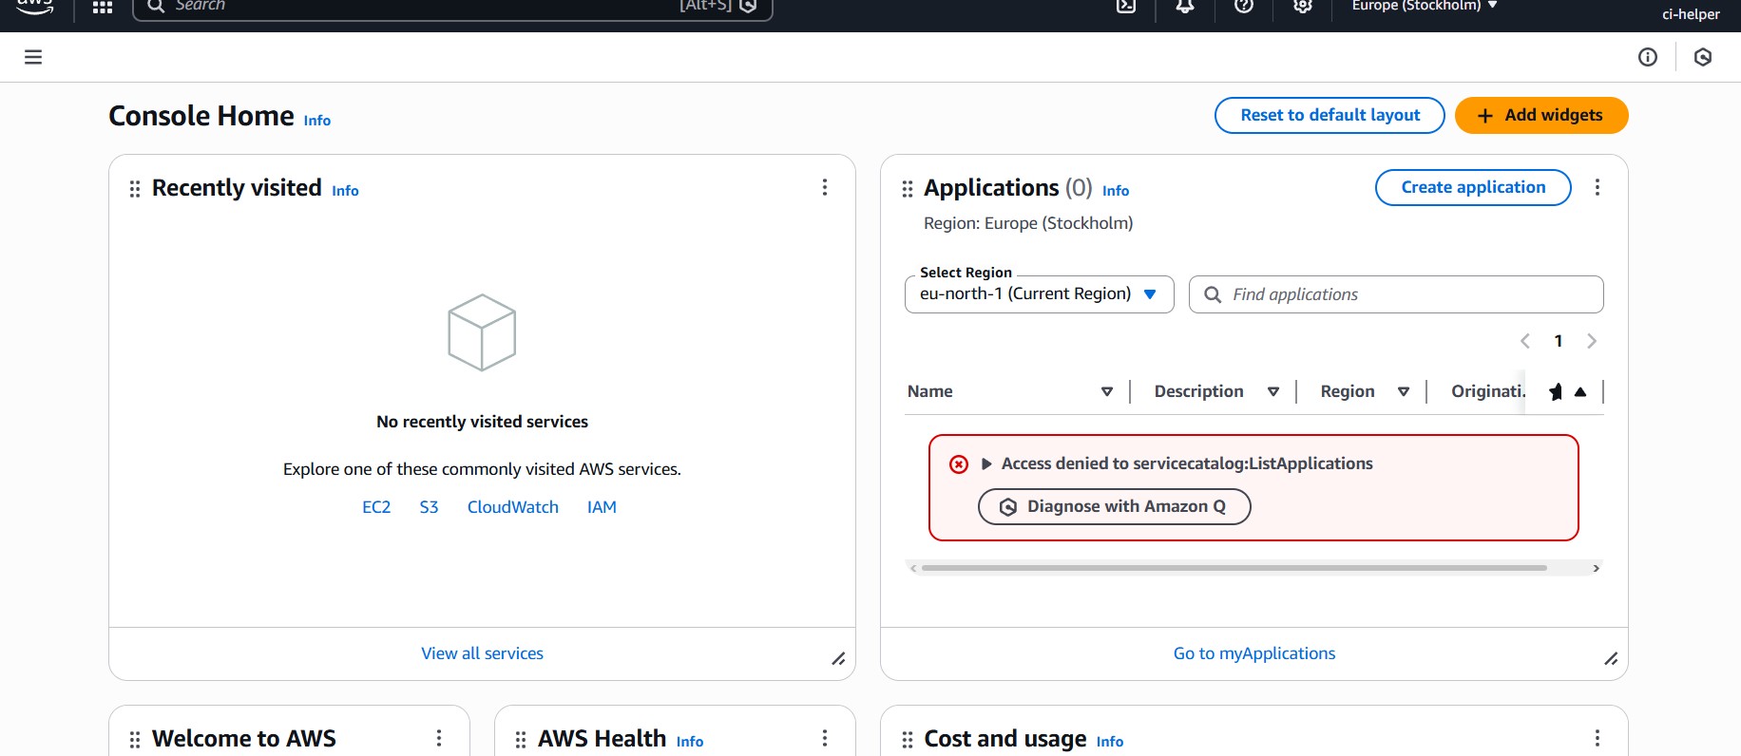Open the notifications bell icon
1741x756 pixels.
1185,7
